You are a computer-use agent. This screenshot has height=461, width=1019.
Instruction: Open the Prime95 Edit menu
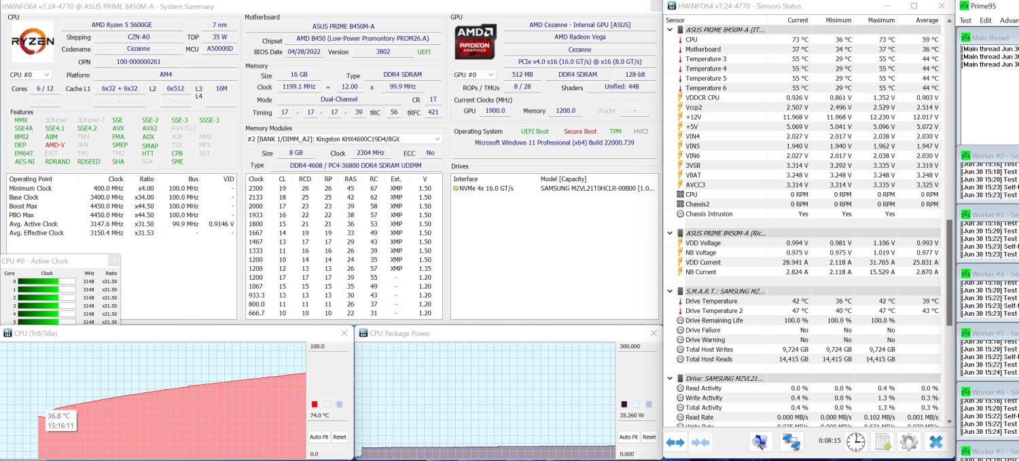985,20
